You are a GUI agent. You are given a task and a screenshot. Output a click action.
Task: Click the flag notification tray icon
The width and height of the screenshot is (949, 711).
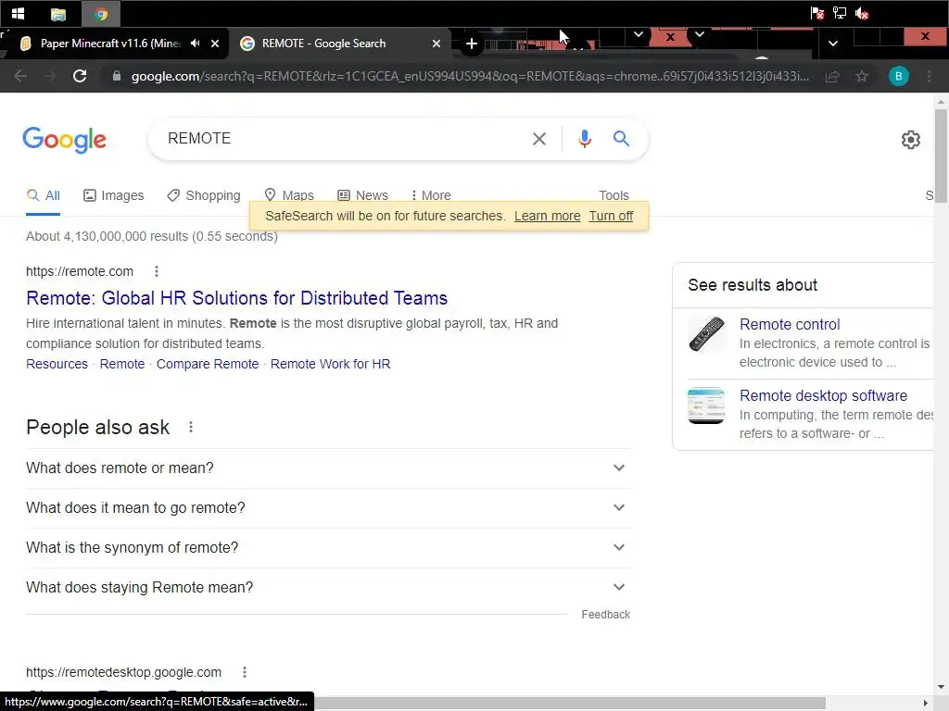point(817,13)
